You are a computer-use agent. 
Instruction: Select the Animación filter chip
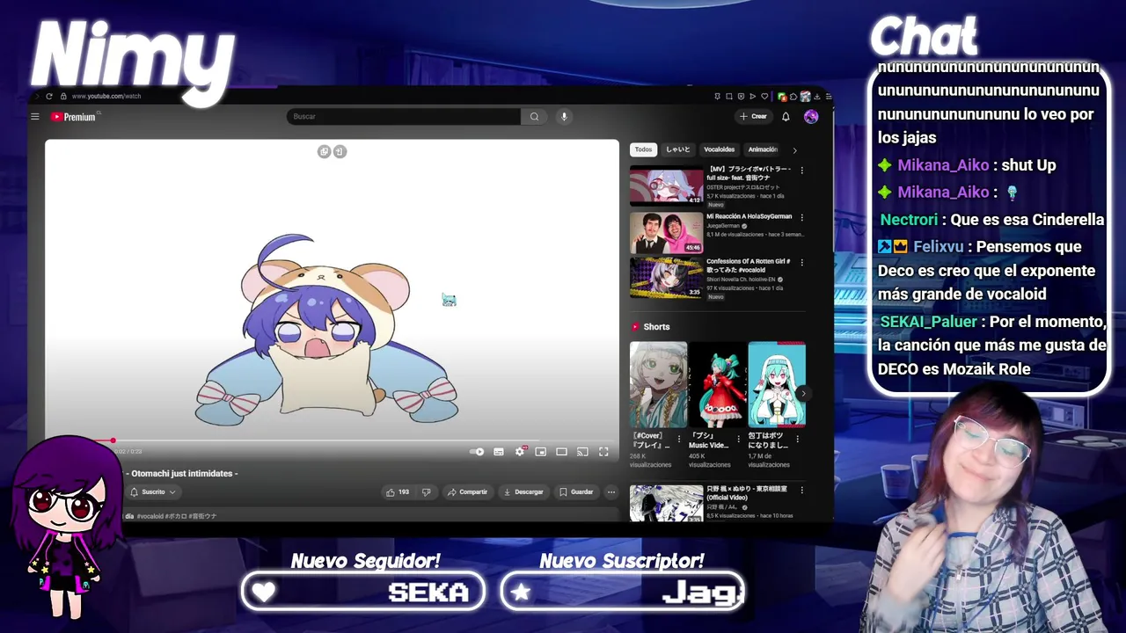[763, 149]
